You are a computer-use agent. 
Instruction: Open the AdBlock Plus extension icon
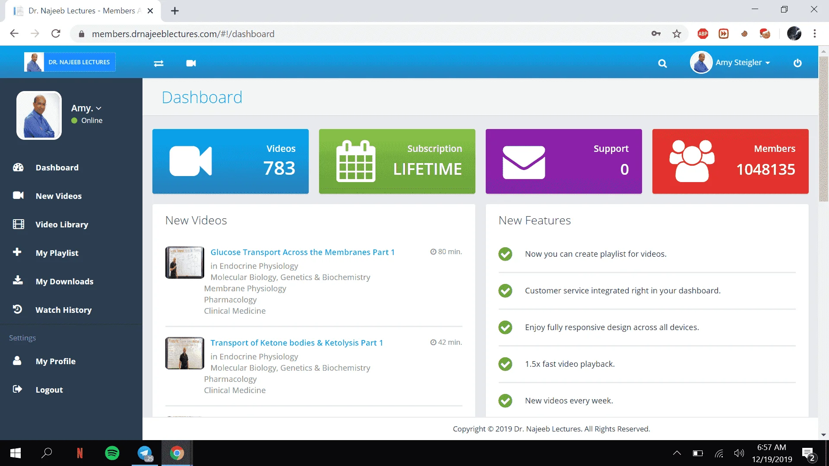pyautogui.click(x=703, y=34)
